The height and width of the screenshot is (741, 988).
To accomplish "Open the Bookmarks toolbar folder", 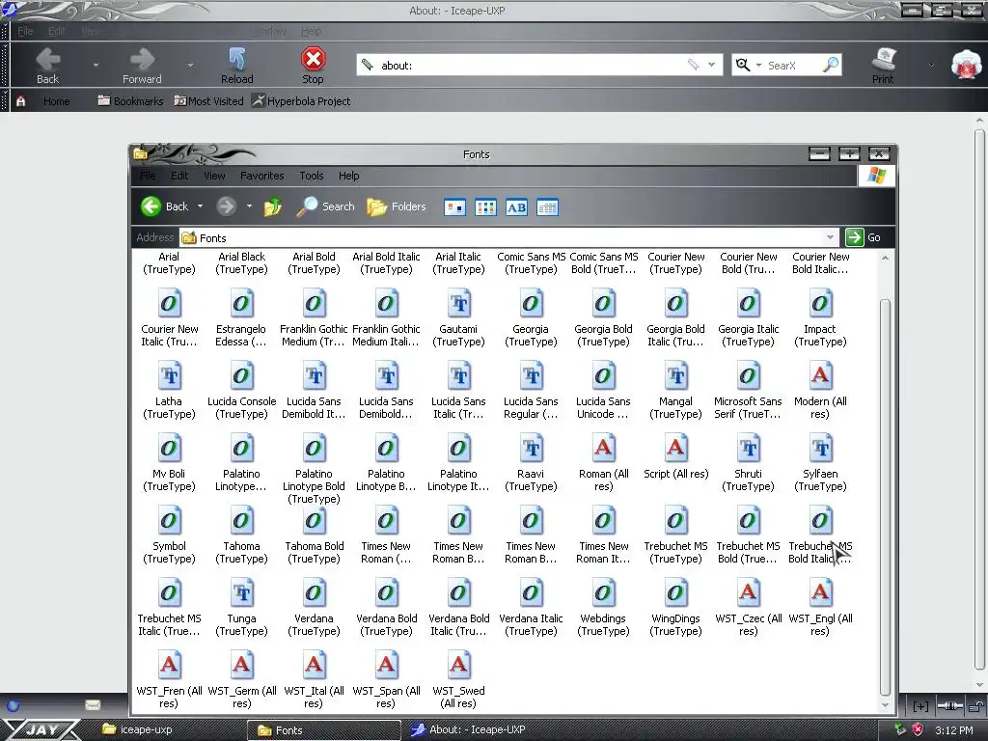I will (131, 100).
